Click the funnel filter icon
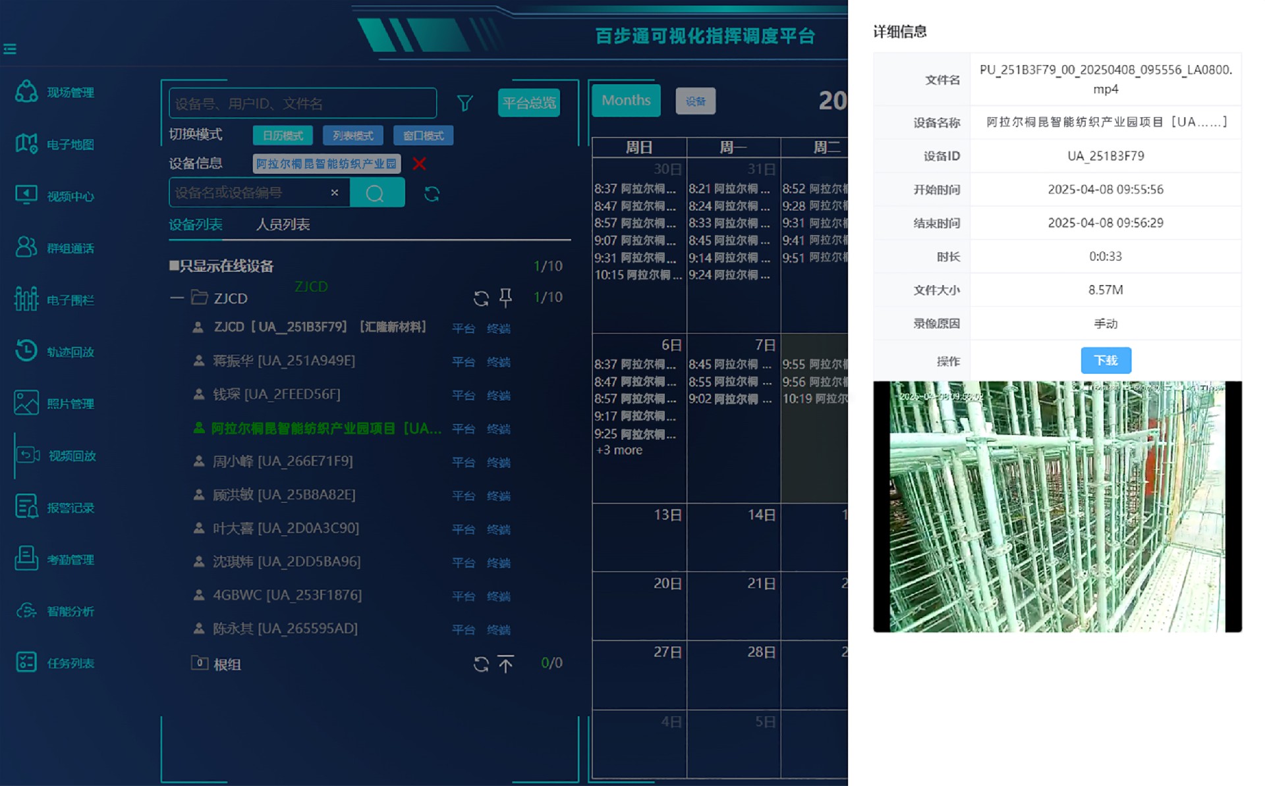The width and height of the screenshot is (1265, 786). (x=464, y=103)
